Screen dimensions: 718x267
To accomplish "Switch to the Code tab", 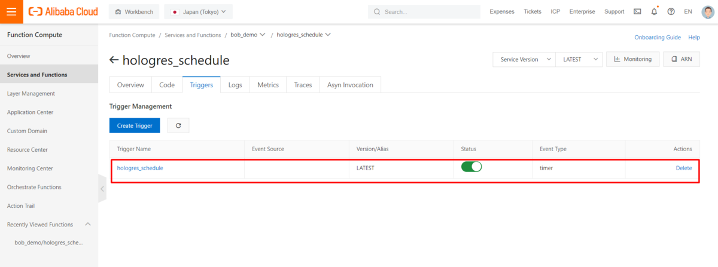I will tap(167, 85).
